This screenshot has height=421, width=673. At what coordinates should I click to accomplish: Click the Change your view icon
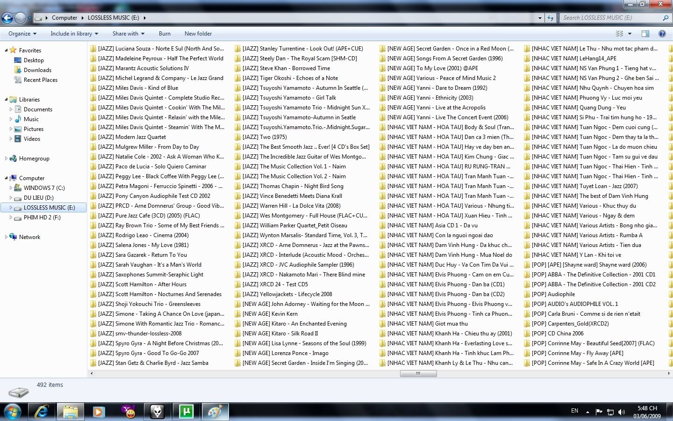pos(619,34)
